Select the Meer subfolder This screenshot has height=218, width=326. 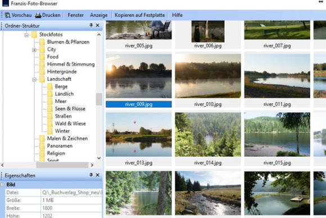[x=61, y=101]
